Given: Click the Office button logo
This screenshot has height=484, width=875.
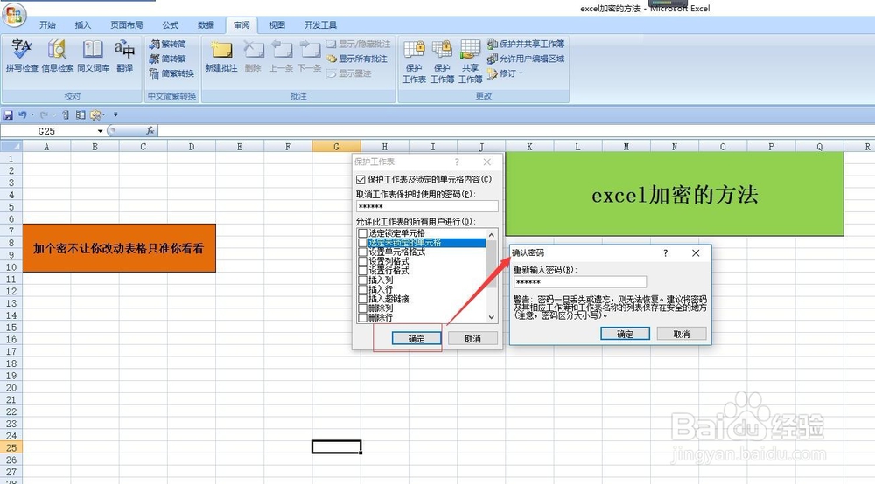Looking at the screenshot, I should [x=14, y=15].
